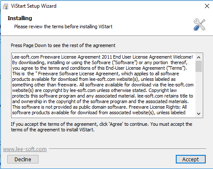Click the 'Press Page Down' instruction label
Screen dimensions: 213x169
tap(63, 45)
